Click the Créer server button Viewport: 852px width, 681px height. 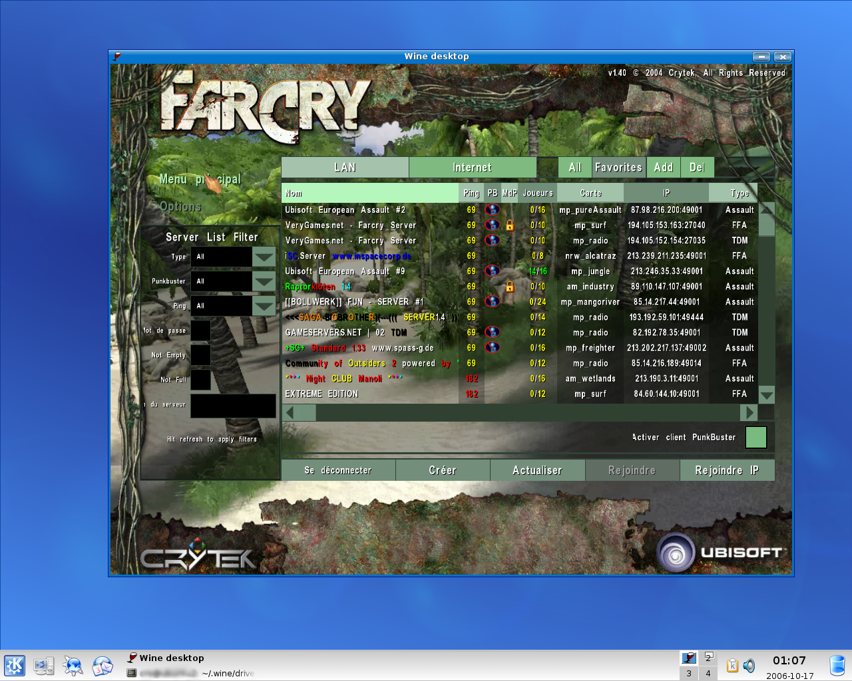(x=443, y=470)
